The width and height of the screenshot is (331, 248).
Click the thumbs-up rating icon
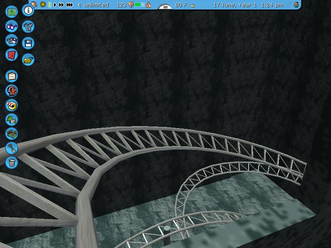(x=149, y=5)
